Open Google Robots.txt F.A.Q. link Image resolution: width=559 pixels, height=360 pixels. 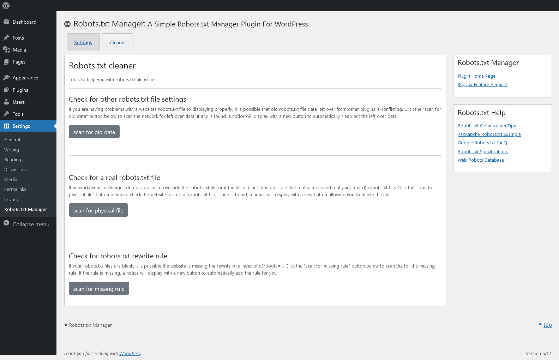pos(483,143)
